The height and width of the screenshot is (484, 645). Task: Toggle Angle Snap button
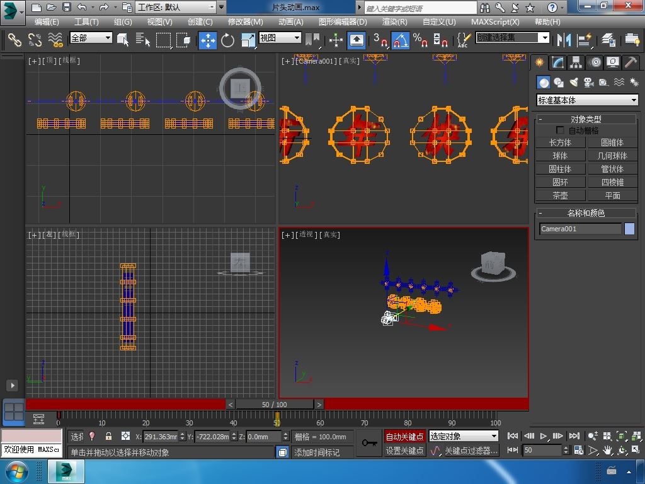(400, 40)
